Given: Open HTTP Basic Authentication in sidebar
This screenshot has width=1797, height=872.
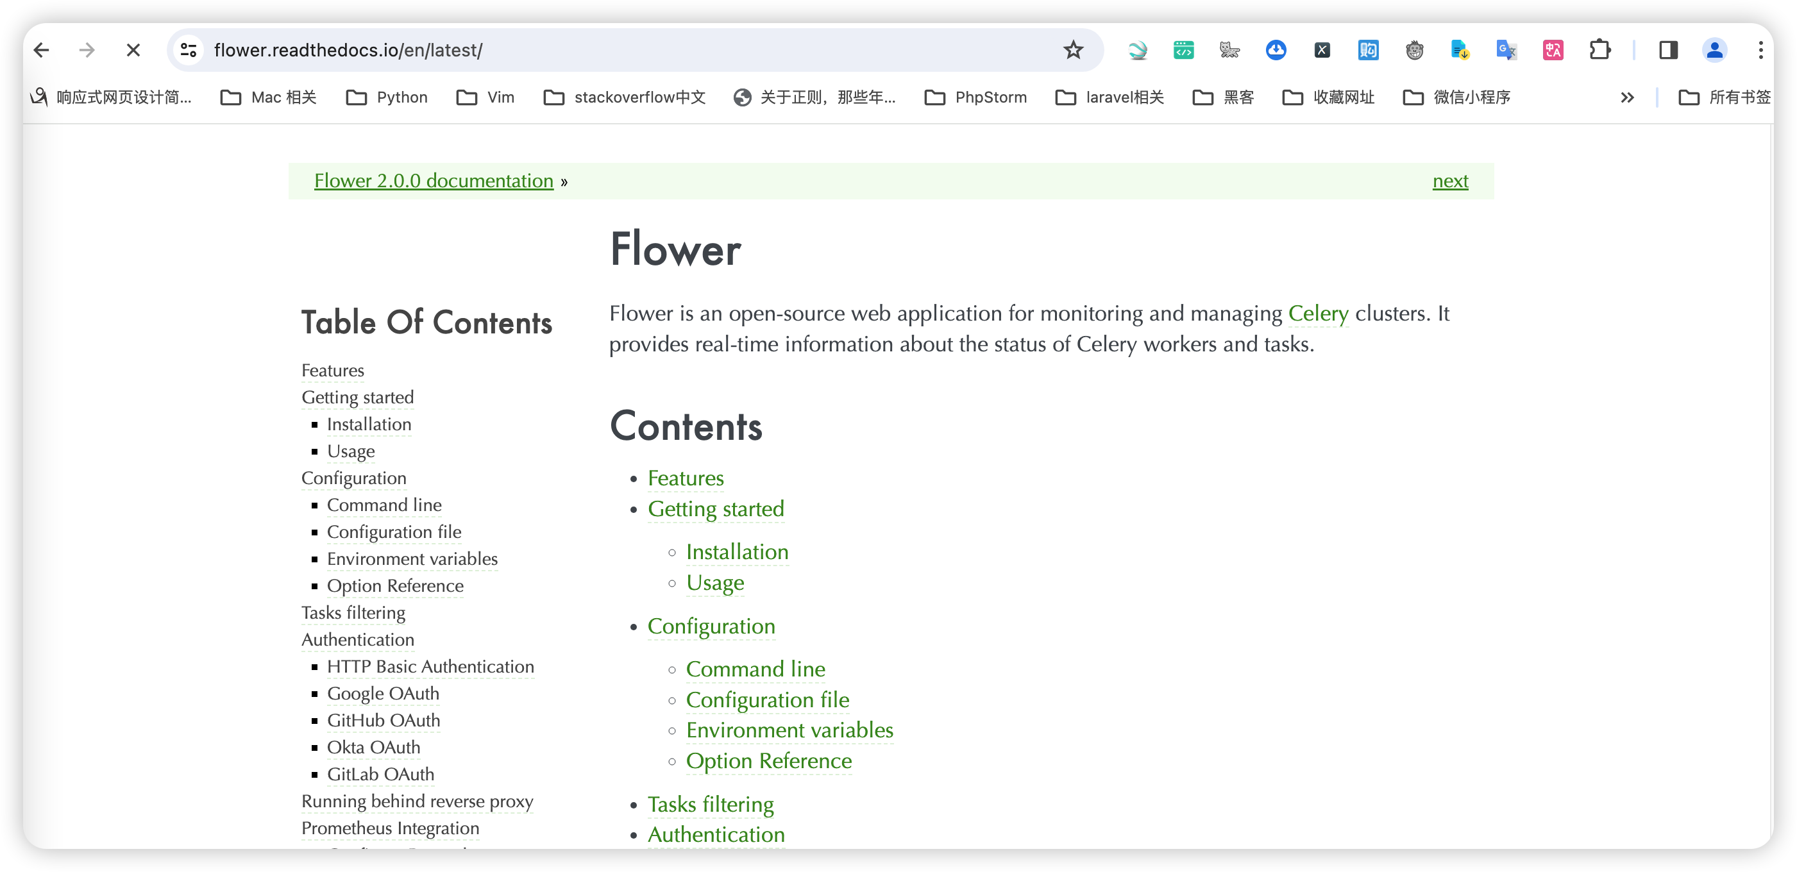Looking at the screenshot, I should coord(430,667).
